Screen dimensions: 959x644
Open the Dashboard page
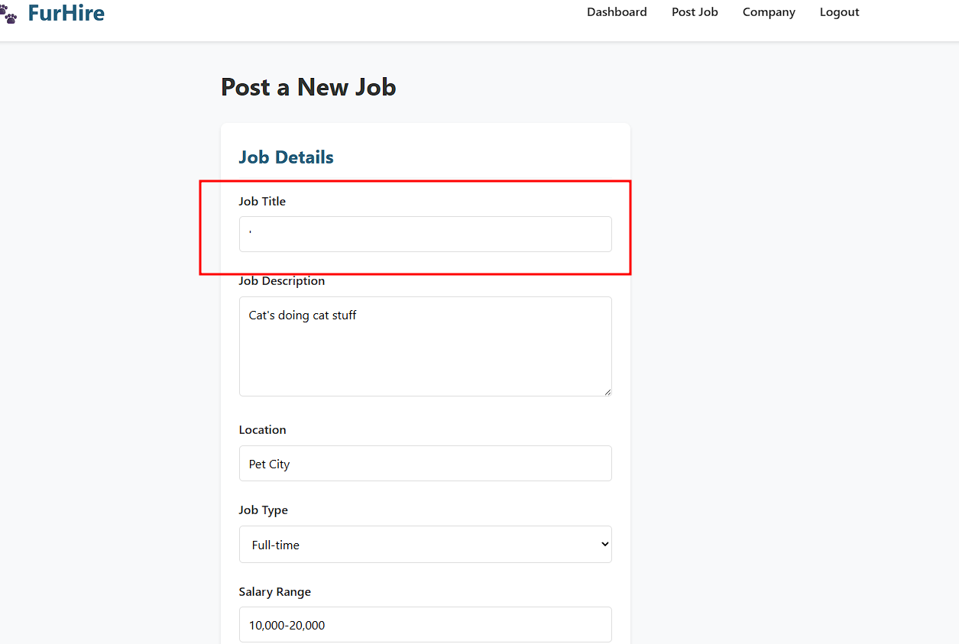tap(617, 12)
